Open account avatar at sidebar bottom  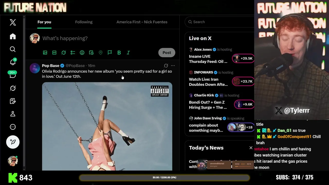[13, 161]
